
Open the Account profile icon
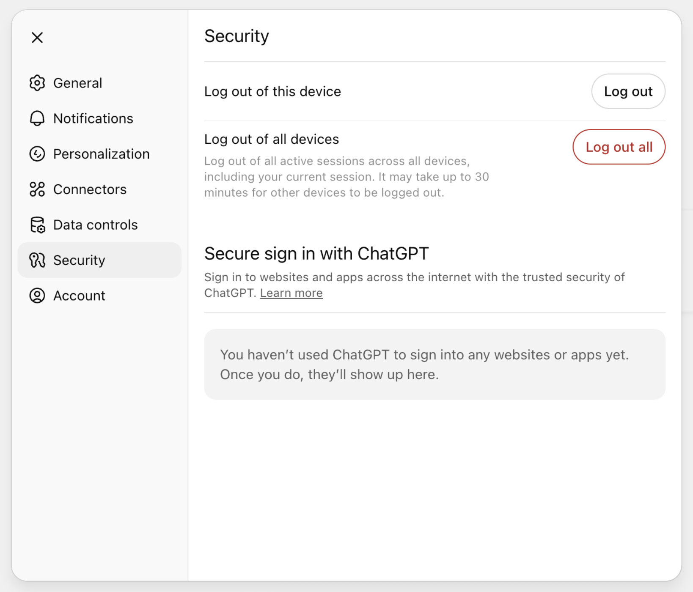(37, 296)
